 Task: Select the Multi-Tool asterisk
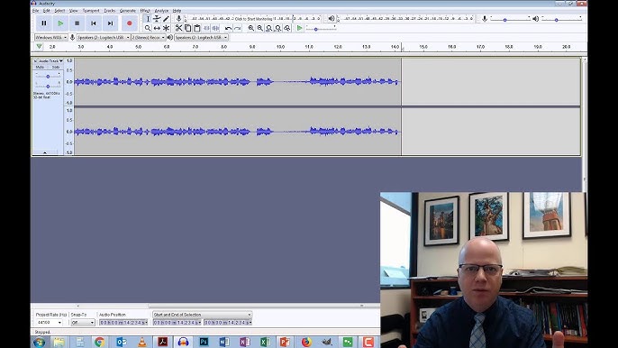pos(166,28)
